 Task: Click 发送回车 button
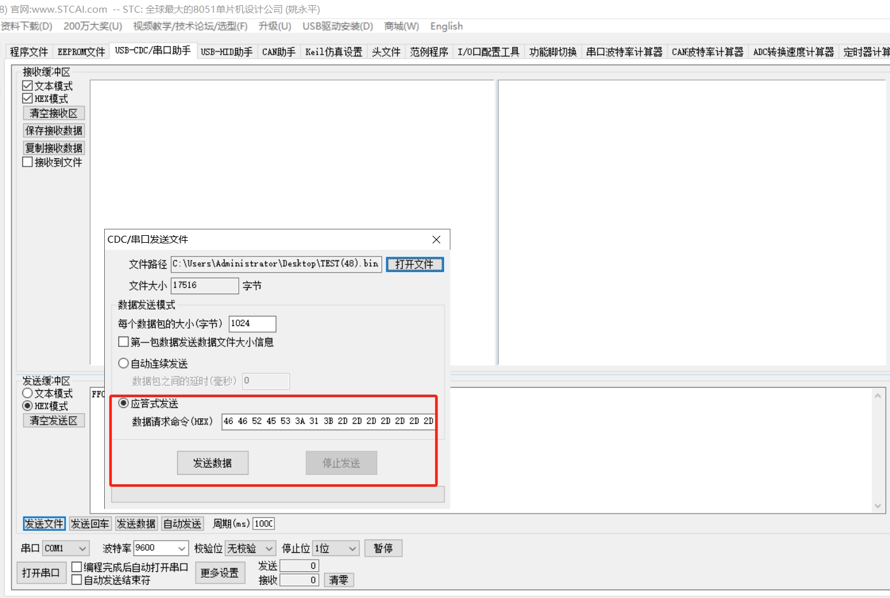[x=90, y=524]
